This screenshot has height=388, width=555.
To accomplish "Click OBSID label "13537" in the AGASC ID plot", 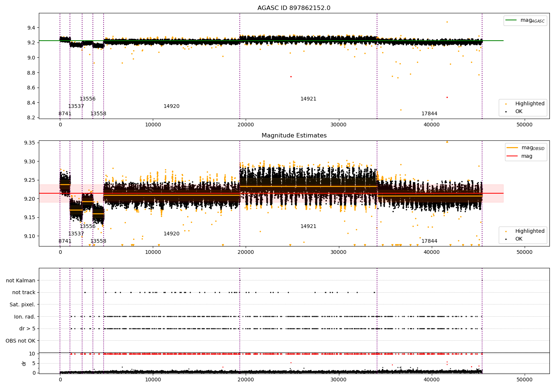I will point(76,106).
